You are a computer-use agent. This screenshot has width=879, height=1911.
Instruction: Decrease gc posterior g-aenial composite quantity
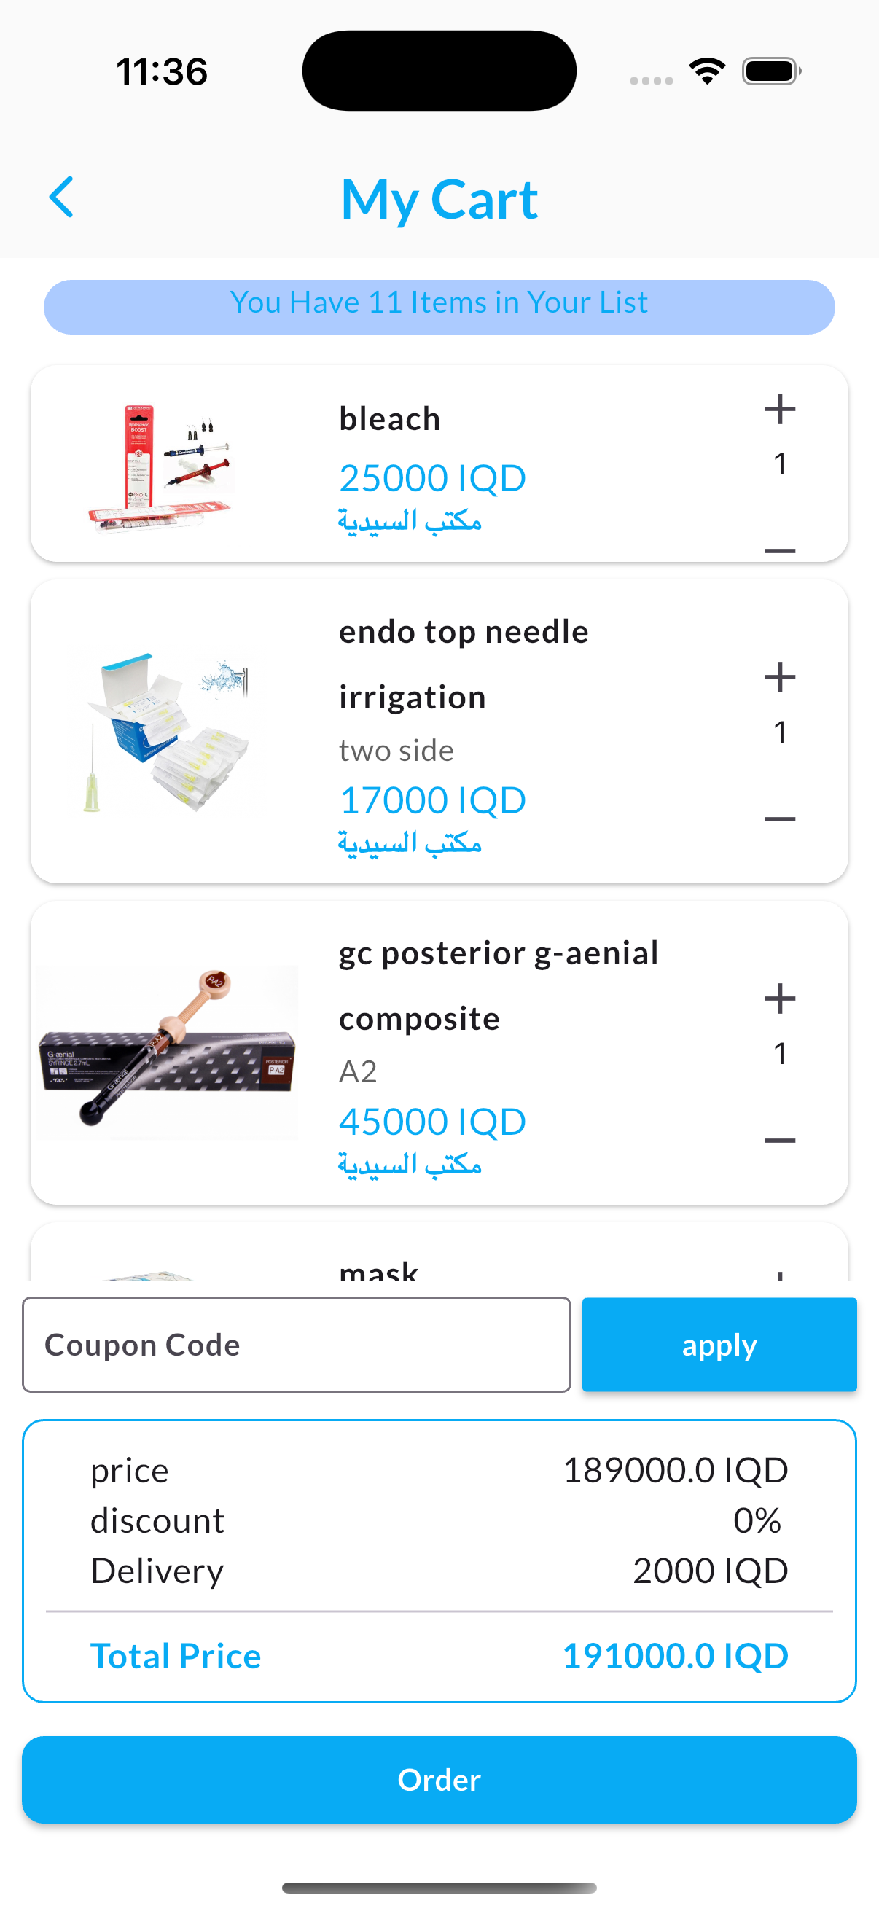coord(779,1140)
